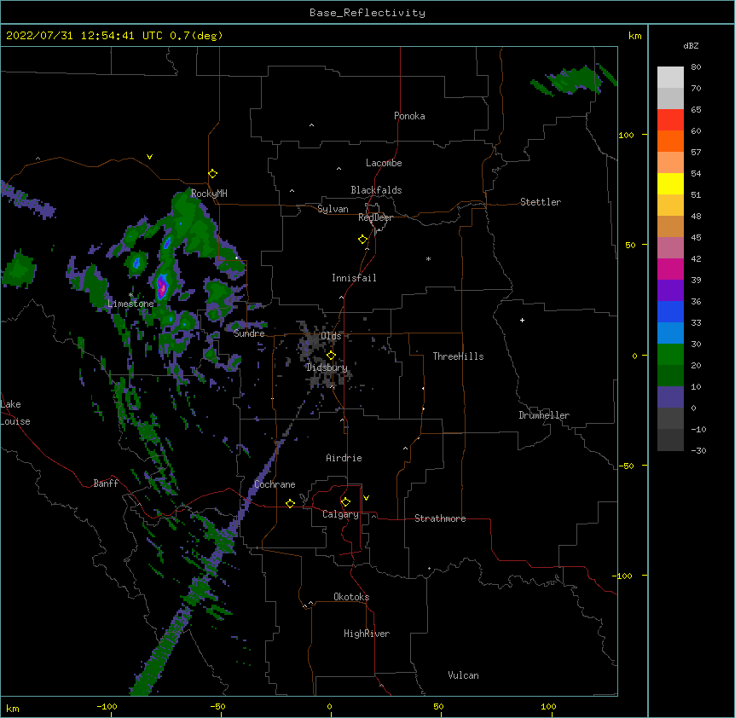Image resolution: width=735 pixels, height=718 pixels.
Task: Click the Lacombe city label
Action: pyautogui.click(x=384, y=163)
